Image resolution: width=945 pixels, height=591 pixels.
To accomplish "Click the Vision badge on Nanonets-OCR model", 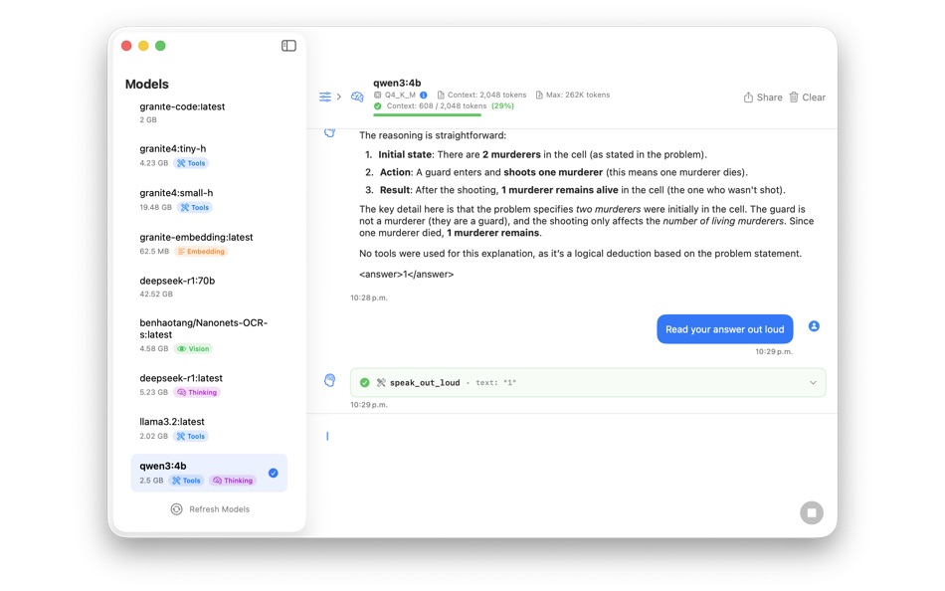I will point(193,348).
